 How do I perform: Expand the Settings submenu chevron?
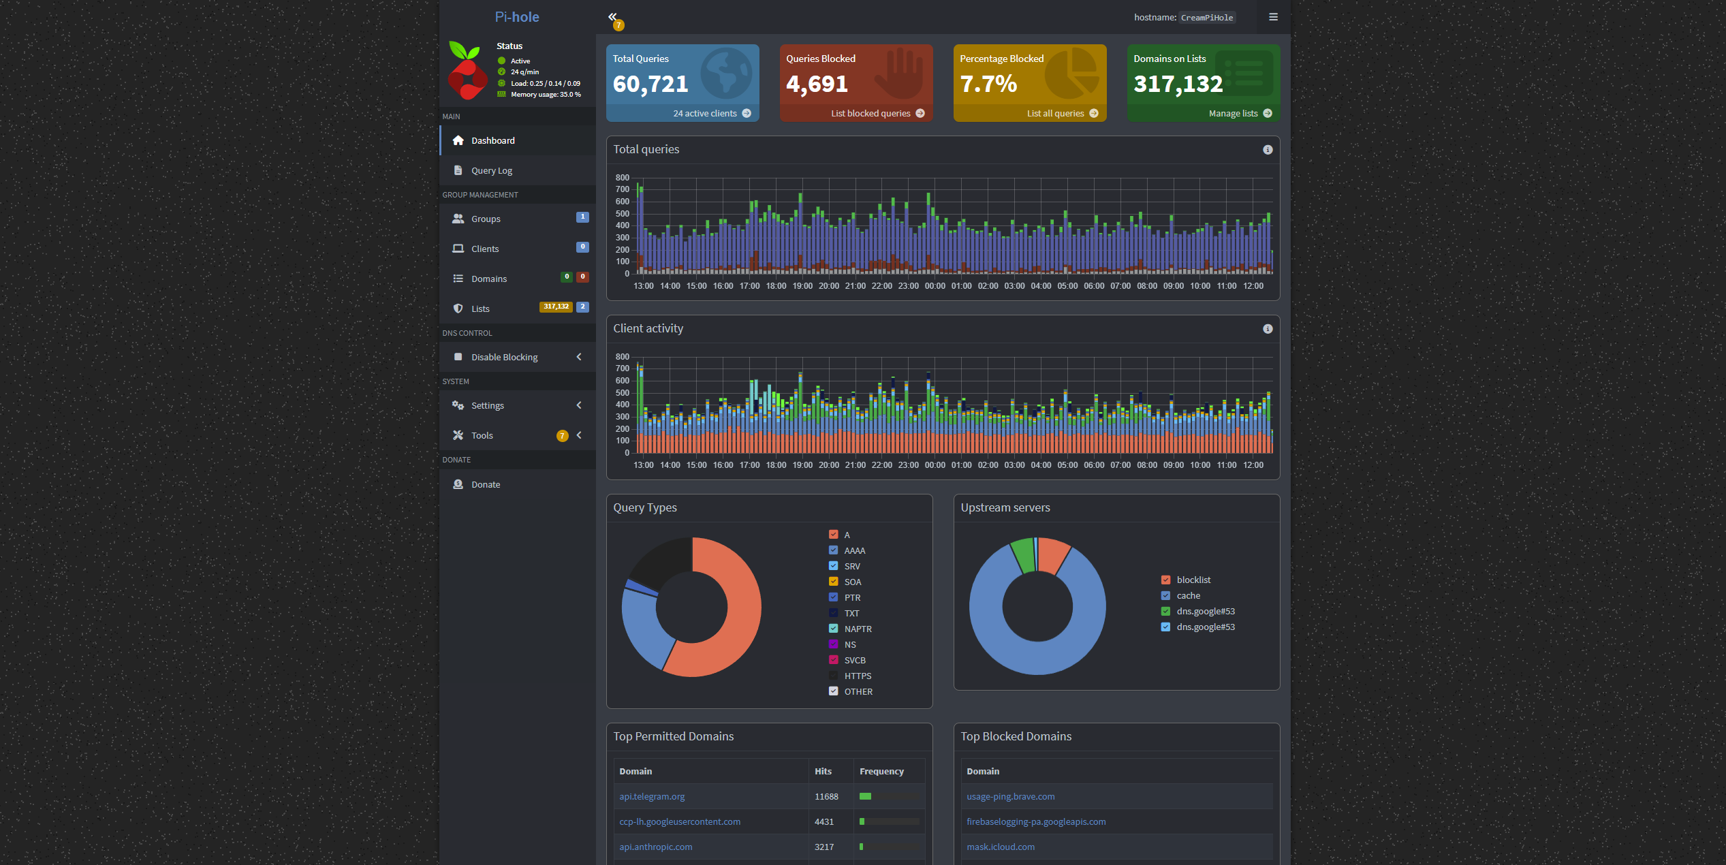[x=579, y=405]
